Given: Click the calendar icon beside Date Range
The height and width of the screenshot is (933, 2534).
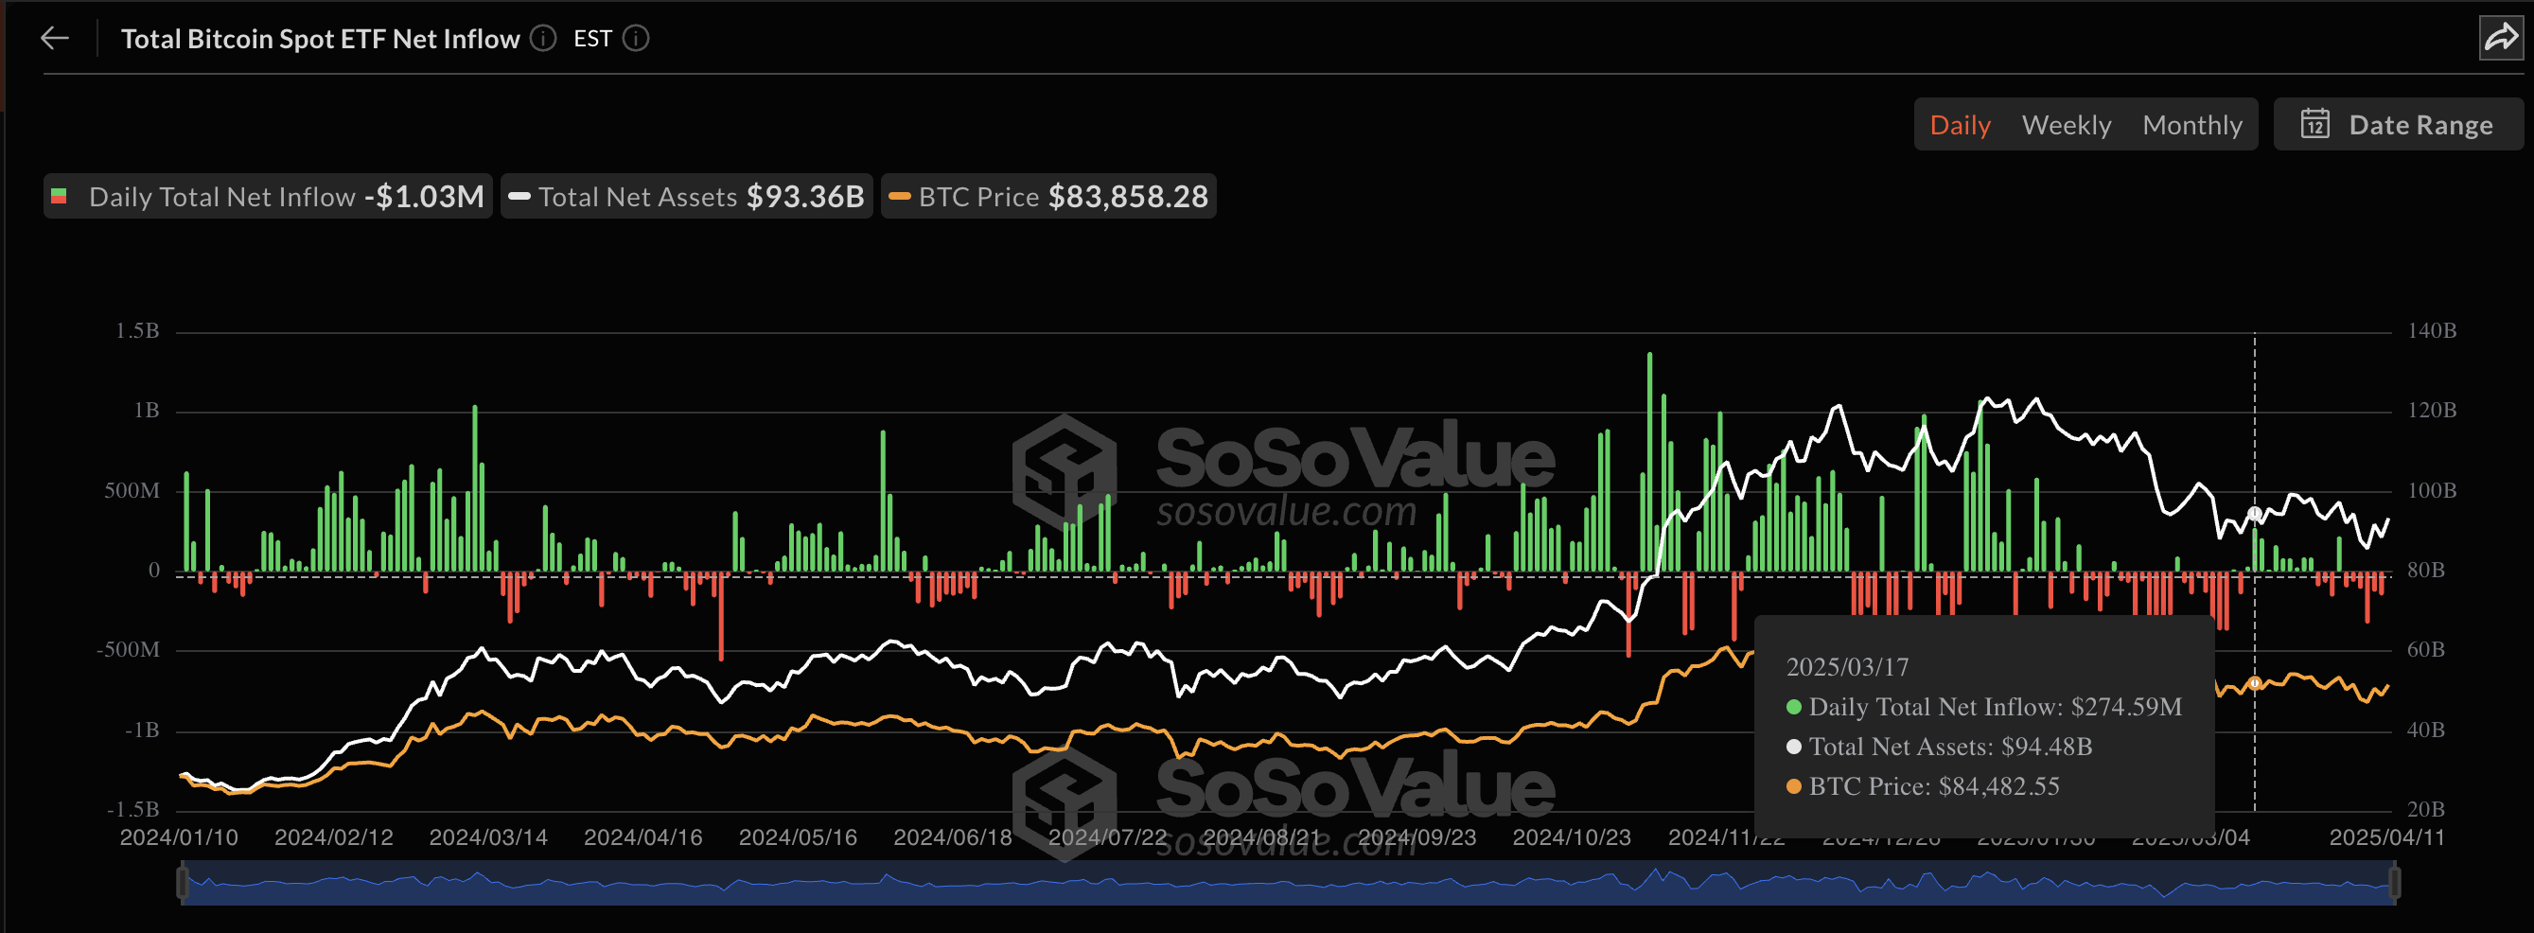Looking at the screenshot, I should click(x=2317, y=125).
